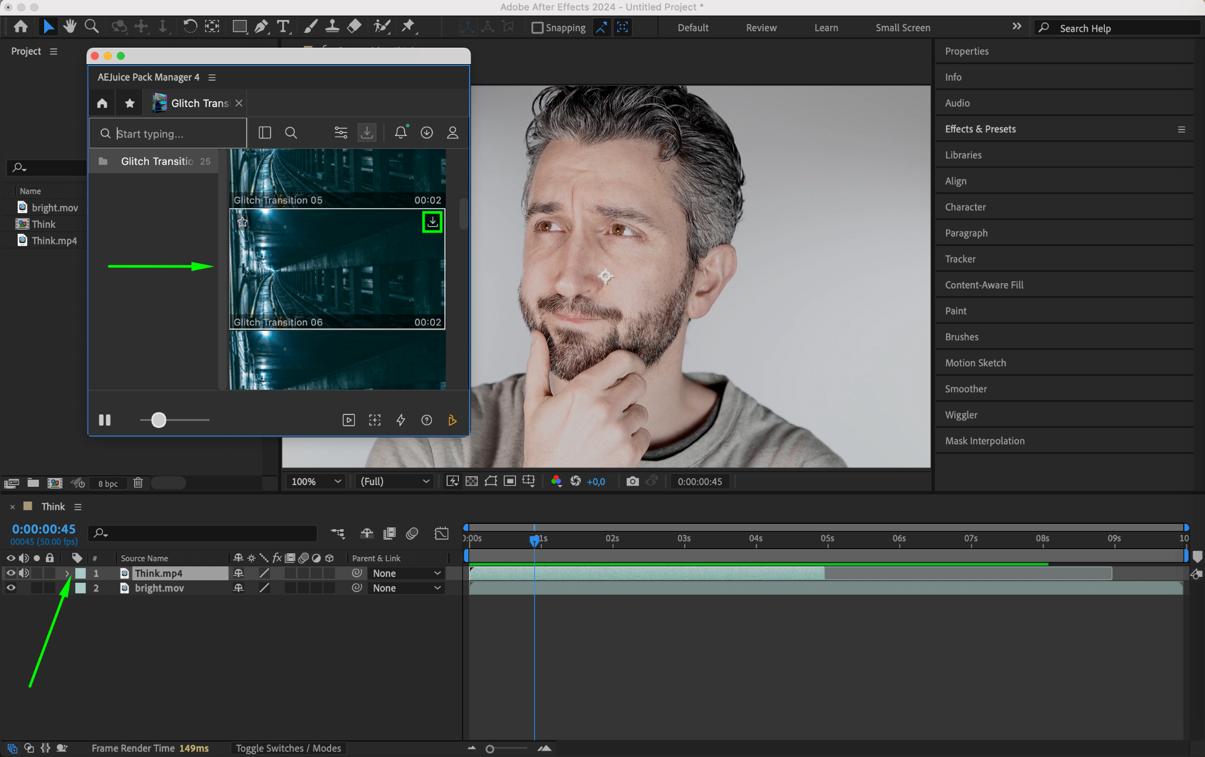Click Toggle Switches / Modes button
The image size is (1205, 757).
tap(288, 748)
